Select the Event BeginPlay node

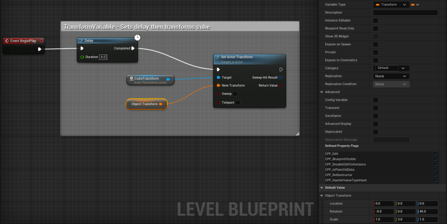pos(22,41)
